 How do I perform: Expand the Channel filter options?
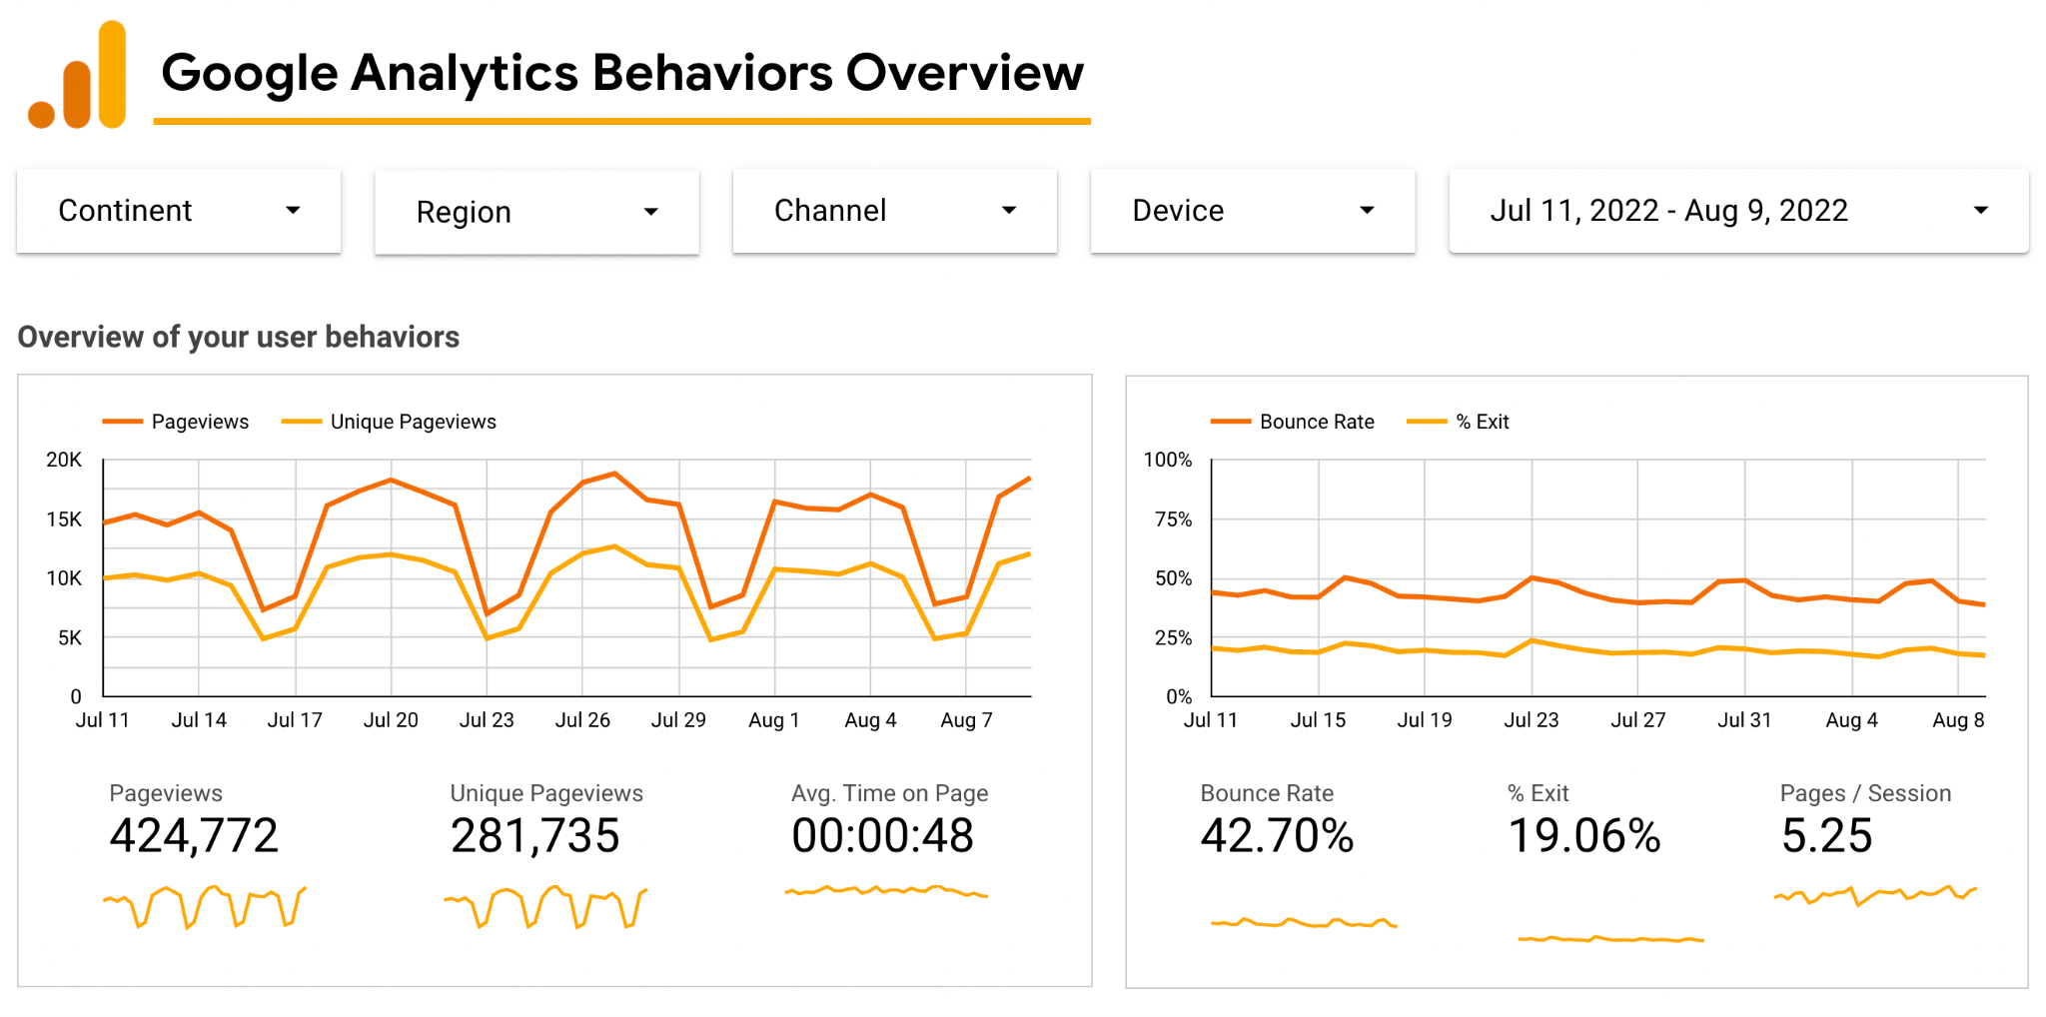894,211
